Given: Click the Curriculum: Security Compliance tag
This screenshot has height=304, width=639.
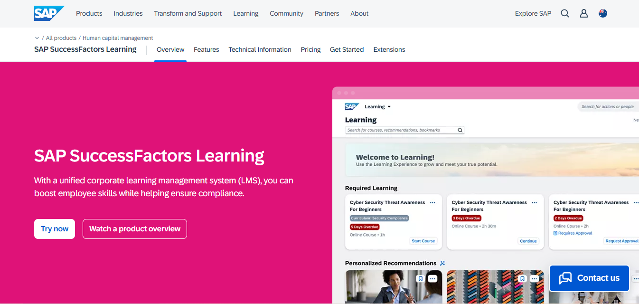Looking at the screenshot, I should (x=379, y=218).
